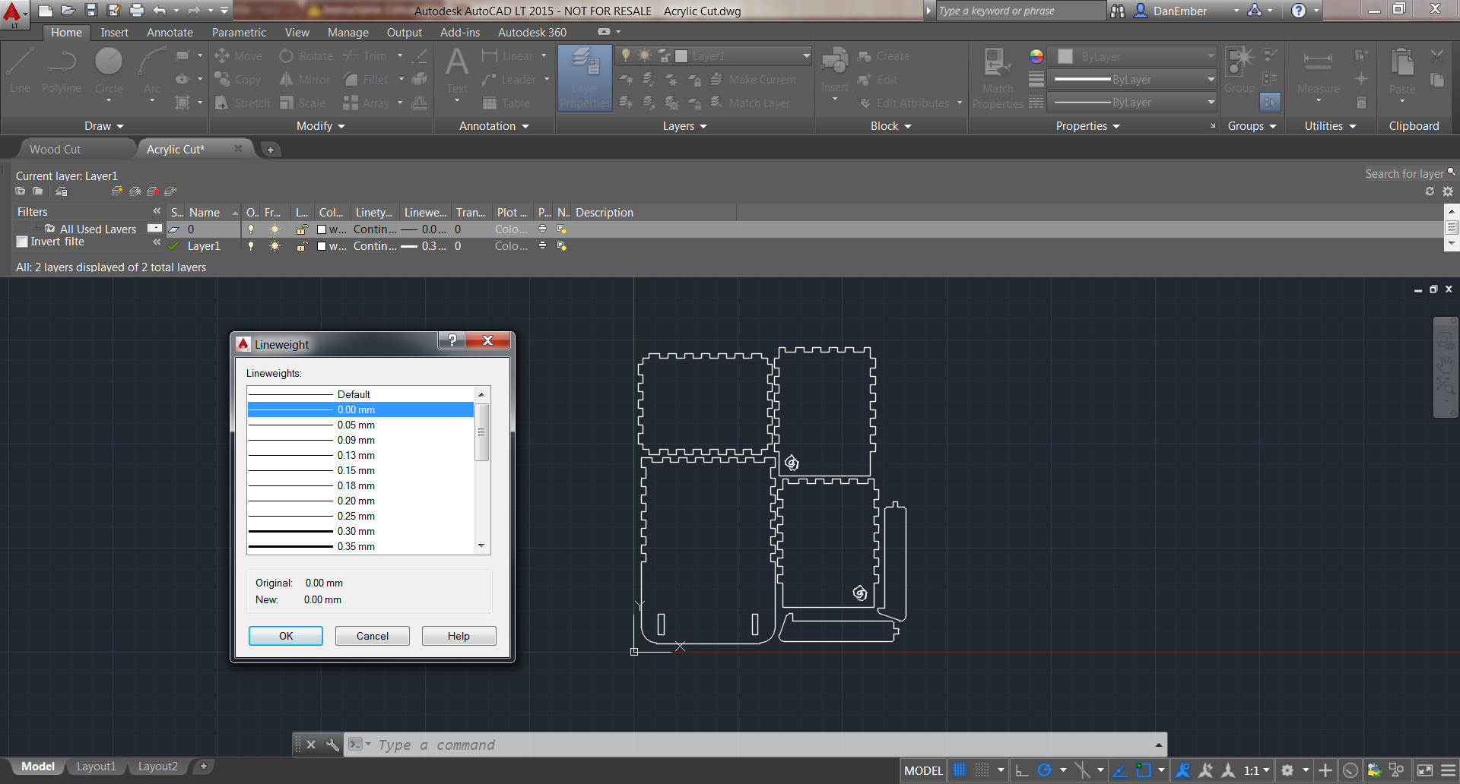The image size is (1460, 784).
Task: Open the Layer1 layer dropdown in ribbon
Action: [x=806, y=55]
